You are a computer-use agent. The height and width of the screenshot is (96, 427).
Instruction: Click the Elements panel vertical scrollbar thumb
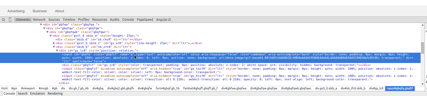[x=423, y=48]
